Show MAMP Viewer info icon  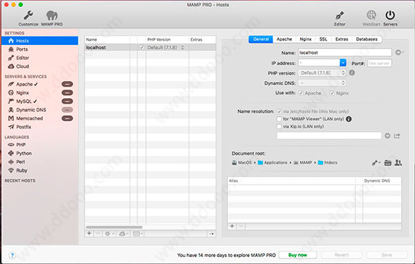coord(349,119)
